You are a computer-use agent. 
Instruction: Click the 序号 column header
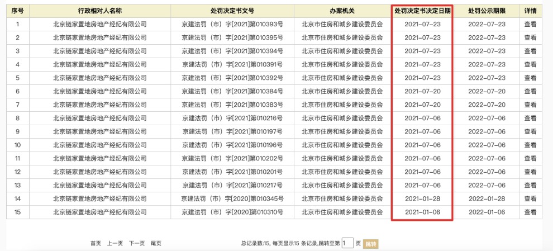tap(18, 11)
